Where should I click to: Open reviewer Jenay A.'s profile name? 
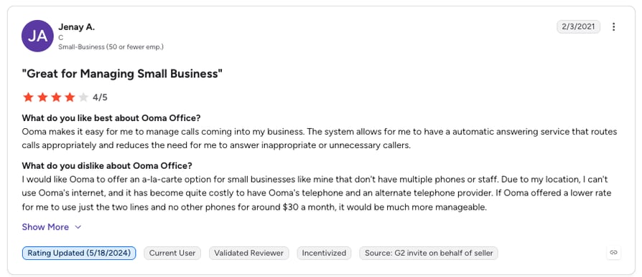[77, 27]
